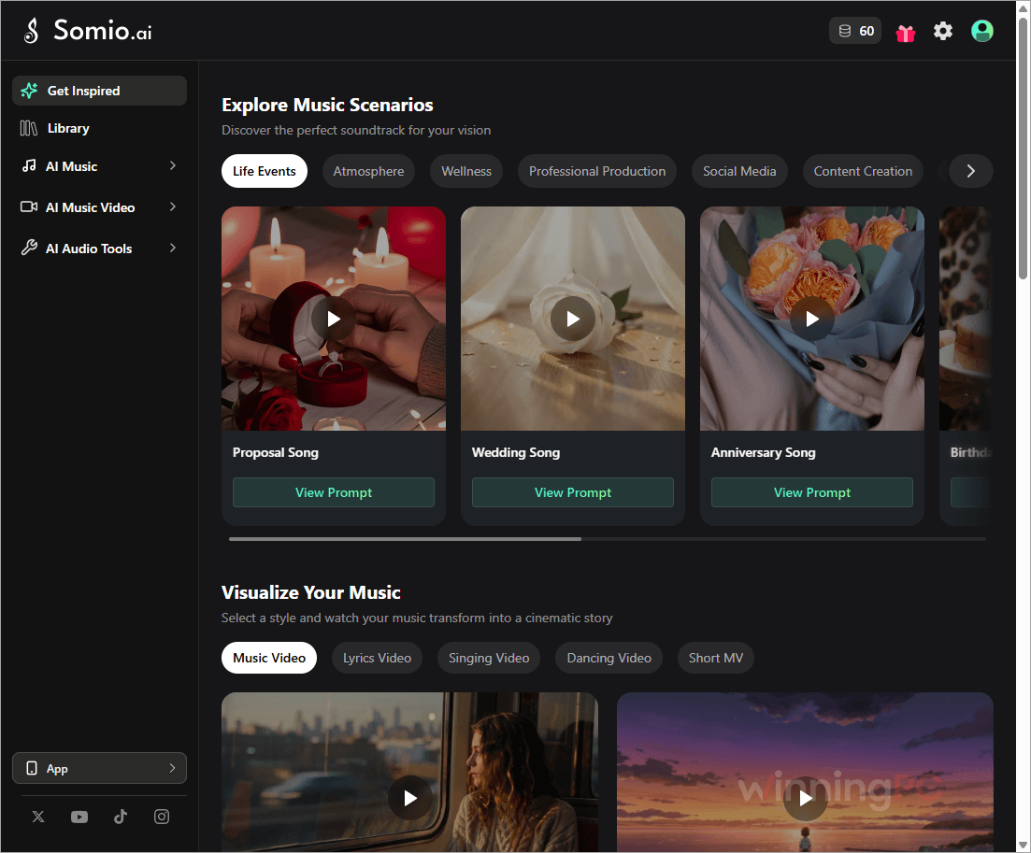Click the Proposal Song title

coord(276,452)
